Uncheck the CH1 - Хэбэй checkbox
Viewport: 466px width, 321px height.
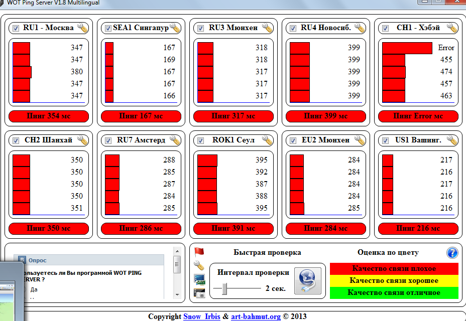click(386, 28)
